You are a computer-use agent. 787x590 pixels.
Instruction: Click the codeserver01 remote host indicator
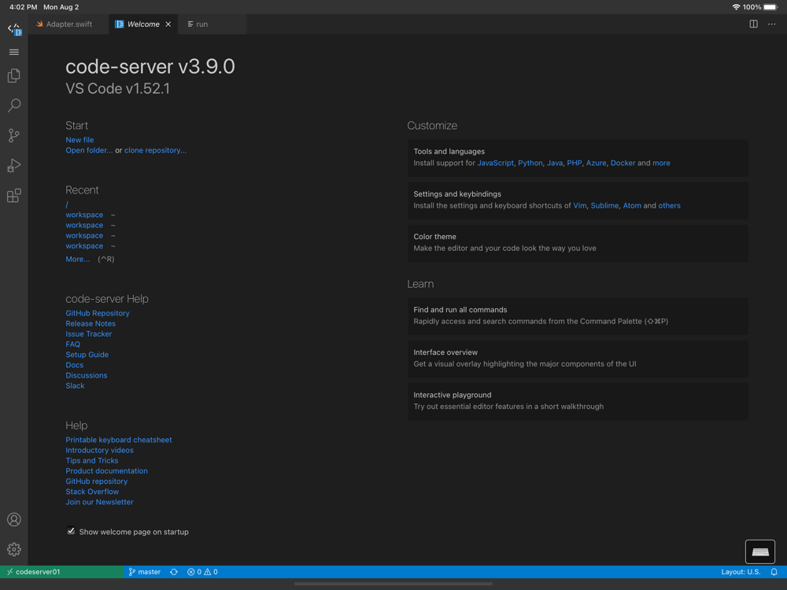(61, 572)
